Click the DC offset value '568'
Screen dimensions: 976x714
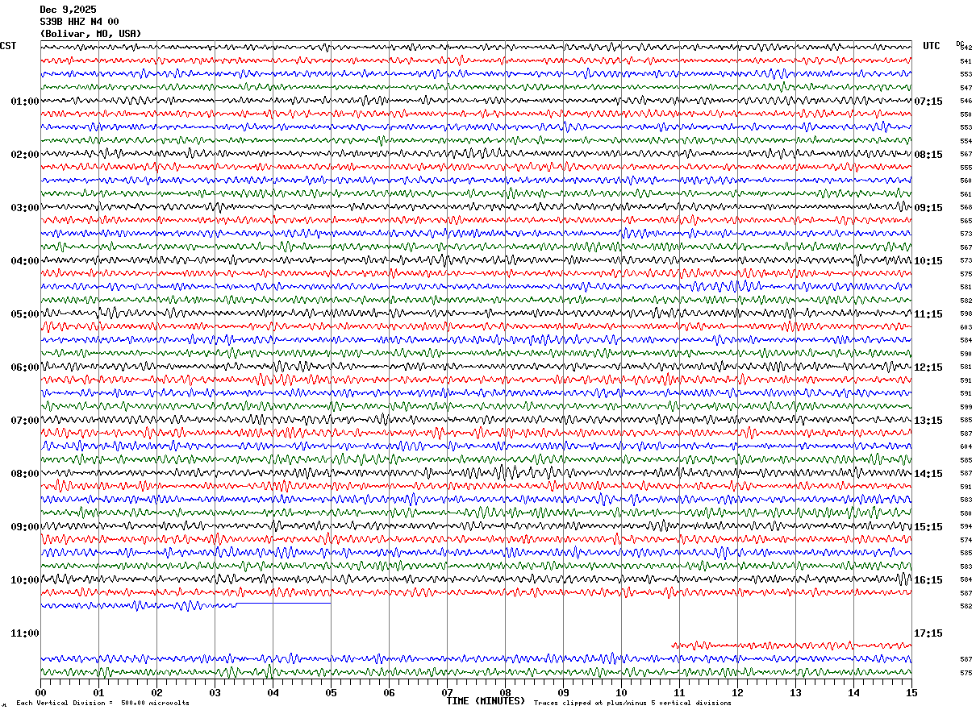pyautogui.click(x=966, y=208)
